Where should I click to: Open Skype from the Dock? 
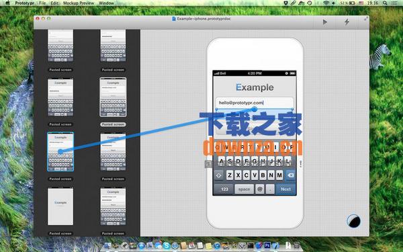tap(167, 245)
